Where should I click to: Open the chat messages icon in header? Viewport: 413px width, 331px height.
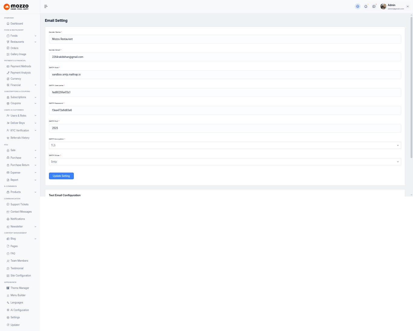pyautogui.click(x=374, y=6)
